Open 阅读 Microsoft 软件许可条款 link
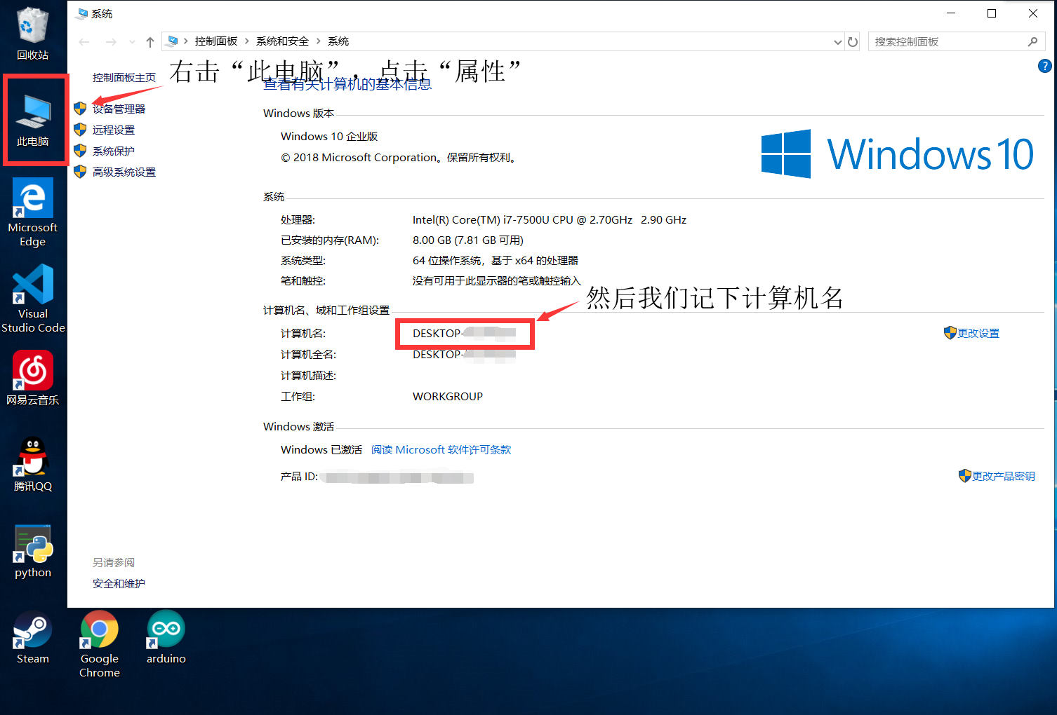This screenshot has height=715, width=1057. click(x=441, y=449)
